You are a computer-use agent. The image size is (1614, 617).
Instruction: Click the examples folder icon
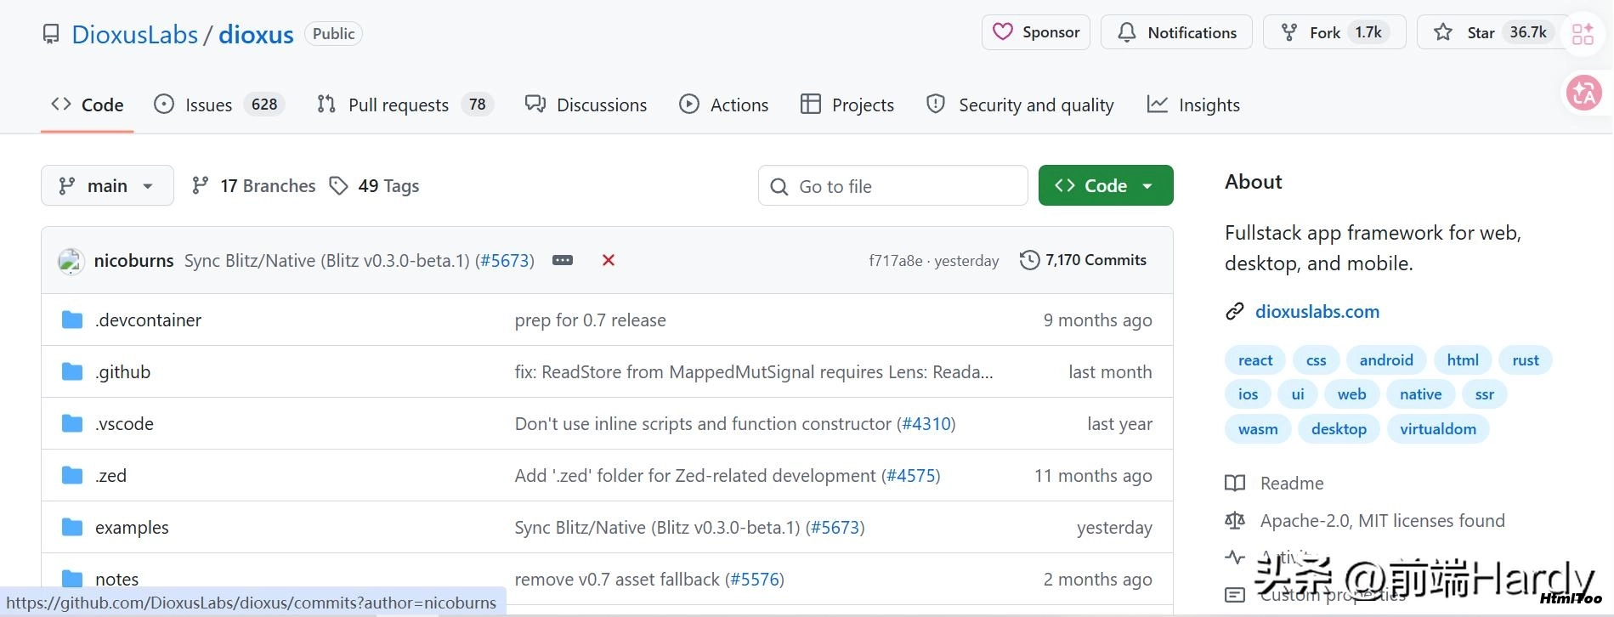tap(72, 527)
